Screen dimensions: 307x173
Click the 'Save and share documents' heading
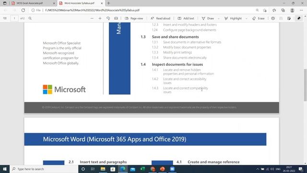(175, 37)
